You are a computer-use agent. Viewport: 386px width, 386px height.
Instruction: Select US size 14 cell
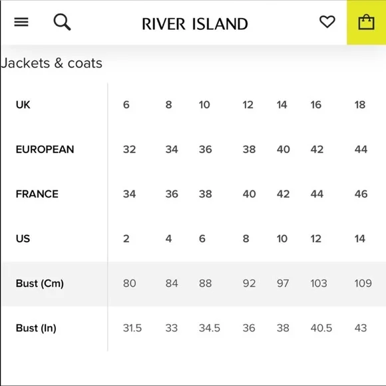tap(359, 238)
